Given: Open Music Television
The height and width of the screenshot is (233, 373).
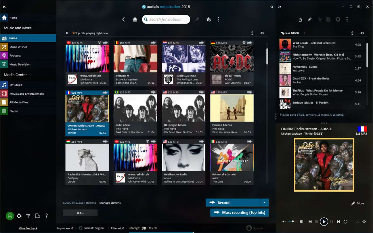Looking at the screenshot, I should (28, 64).
